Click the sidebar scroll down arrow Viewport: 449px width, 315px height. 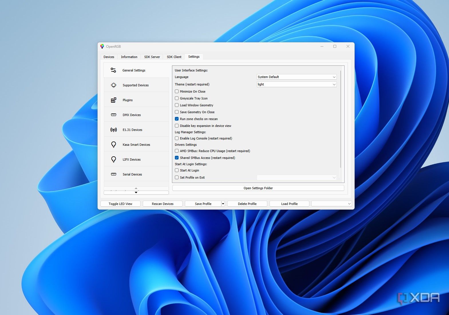136,193
